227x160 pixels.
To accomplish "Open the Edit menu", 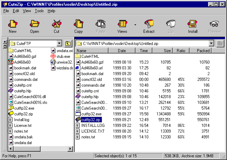I will point(16,11).
